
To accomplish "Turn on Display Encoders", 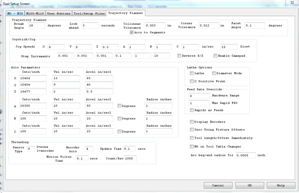I will pyautogui.click(x=192, y=122).
